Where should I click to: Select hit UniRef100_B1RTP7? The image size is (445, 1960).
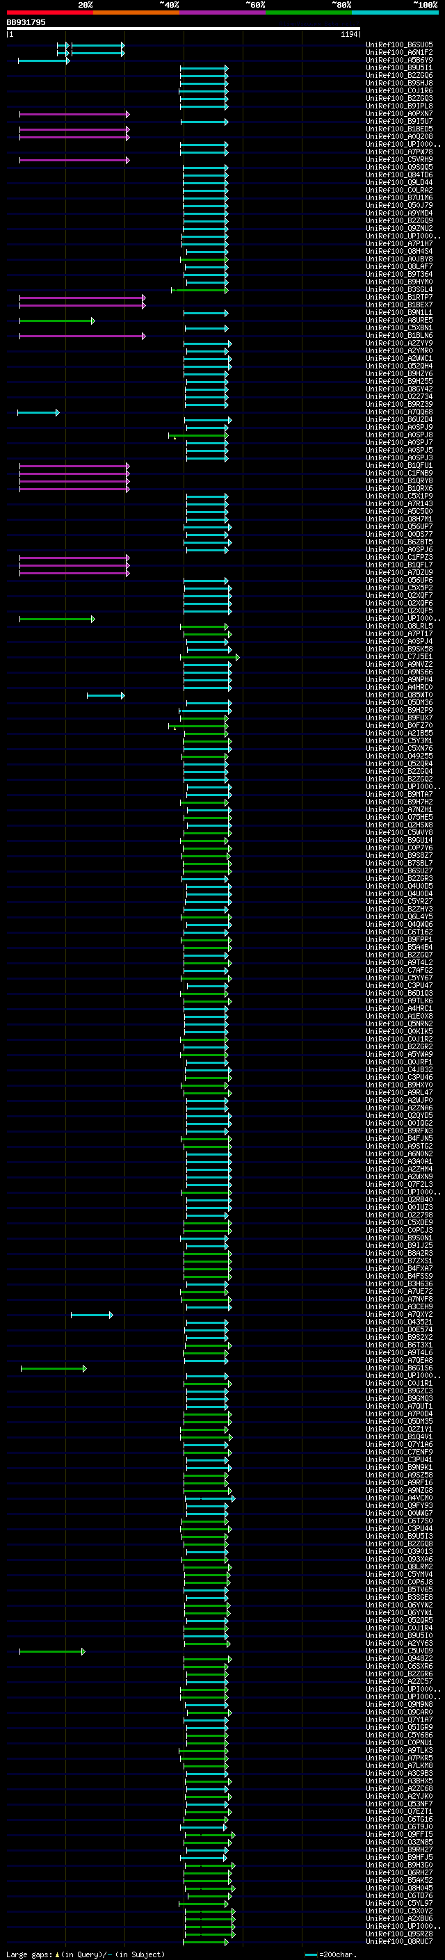pyautogui.click(x=399, y=298)
